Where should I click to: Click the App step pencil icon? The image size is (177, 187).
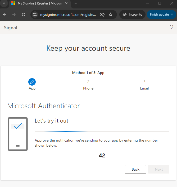coord(32,82)
